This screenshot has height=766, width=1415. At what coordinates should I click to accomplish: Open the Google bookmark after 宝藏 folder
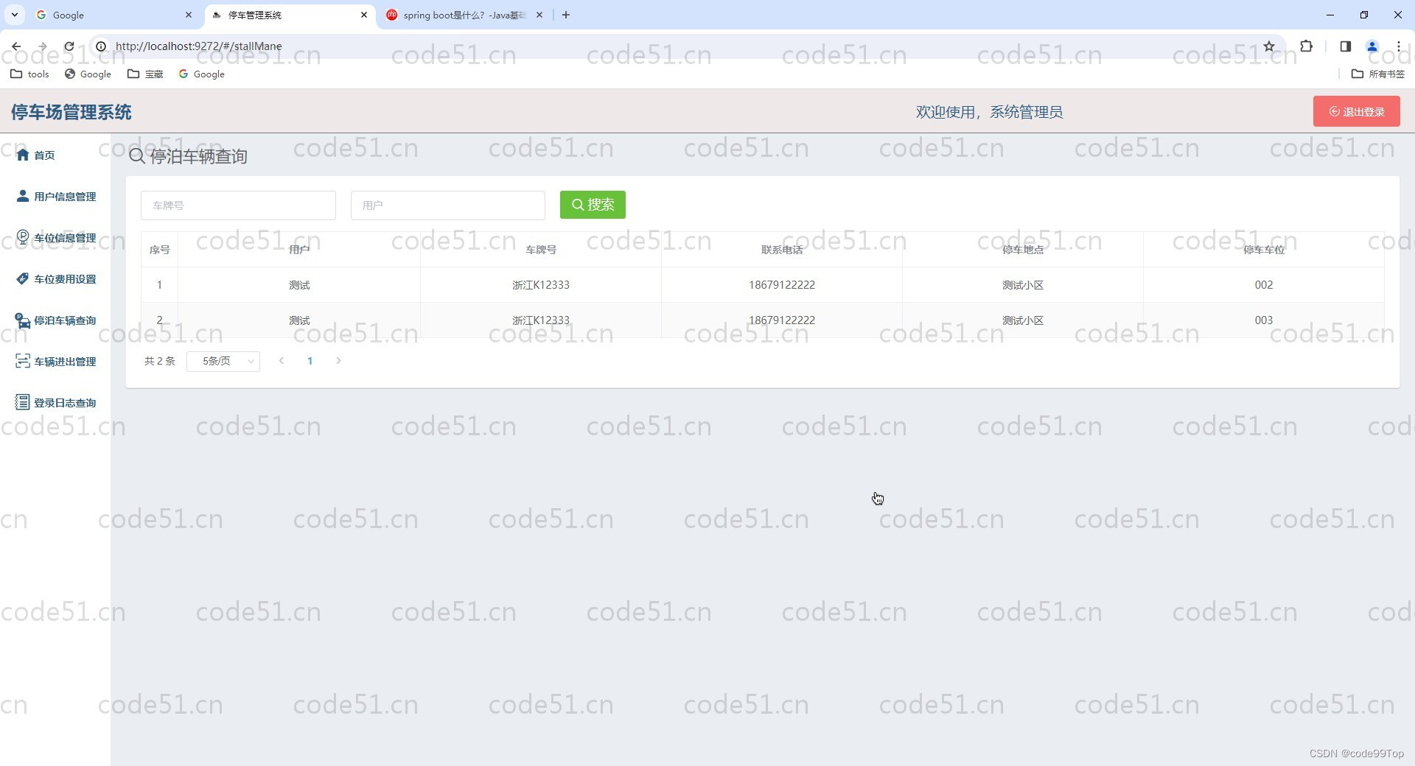(201, 74)
